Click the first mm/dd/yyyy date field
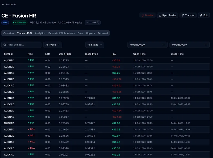213x158 pixels. click(148, 45)
